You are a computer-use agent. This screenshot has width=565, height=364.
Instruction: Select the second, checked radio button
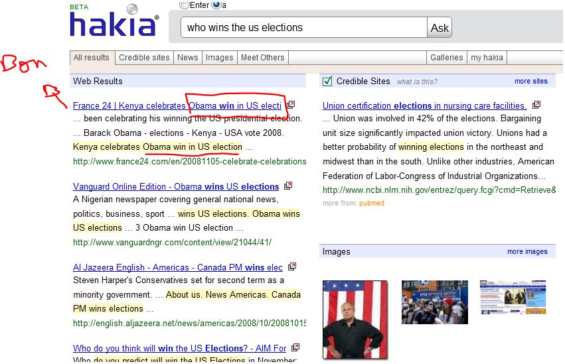pos(216,5)
